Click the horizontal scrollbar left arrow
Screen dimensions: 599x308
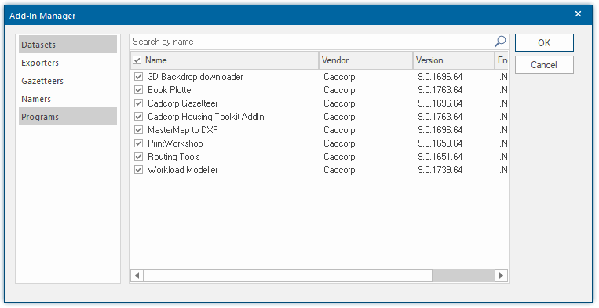pos(137,275)
